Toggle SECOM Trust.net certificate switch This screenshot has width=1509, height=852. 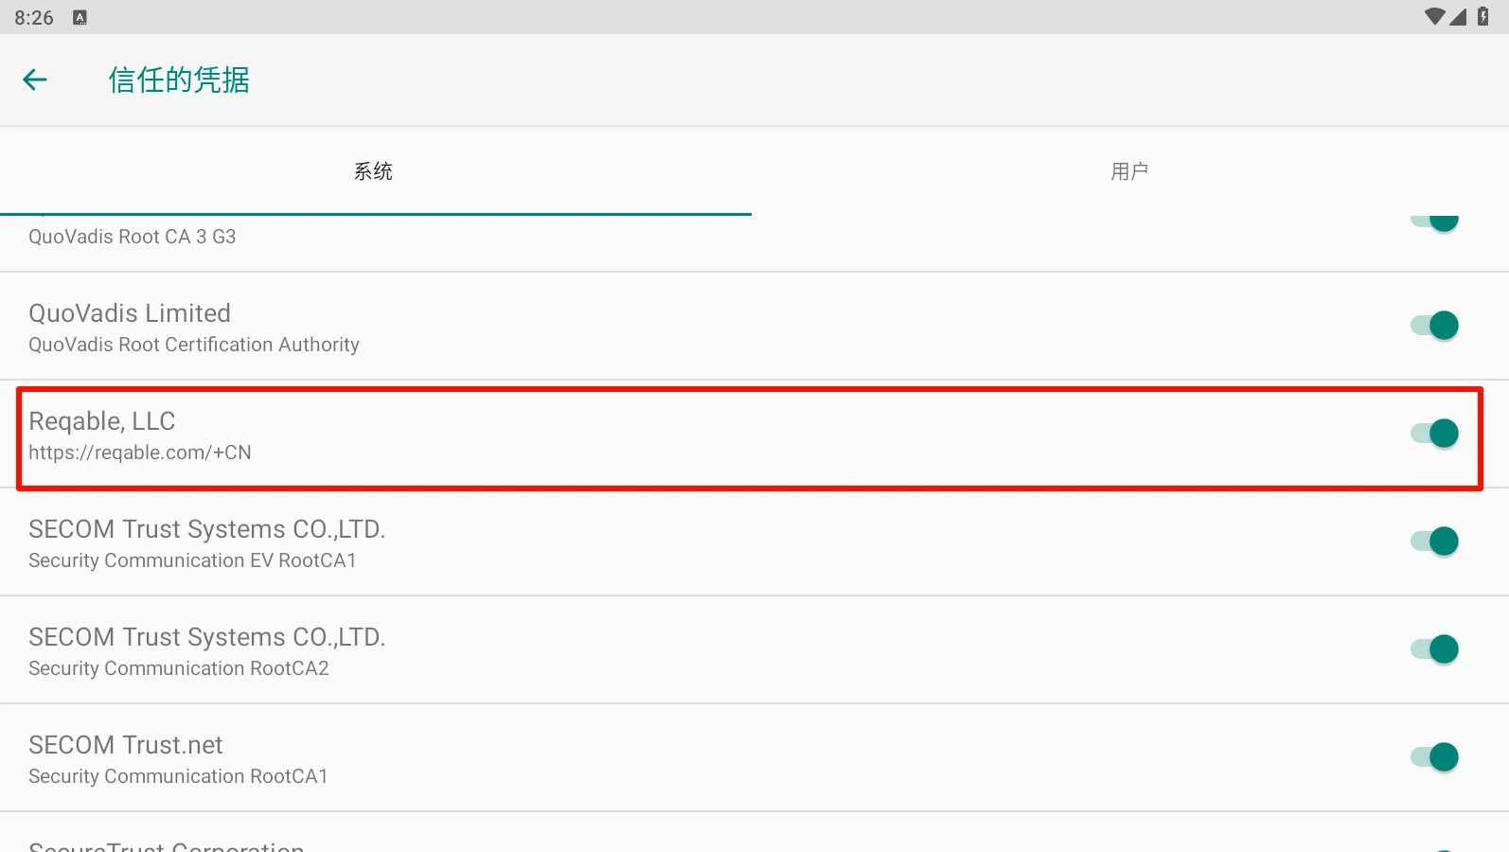click(x=1435, y=757)
